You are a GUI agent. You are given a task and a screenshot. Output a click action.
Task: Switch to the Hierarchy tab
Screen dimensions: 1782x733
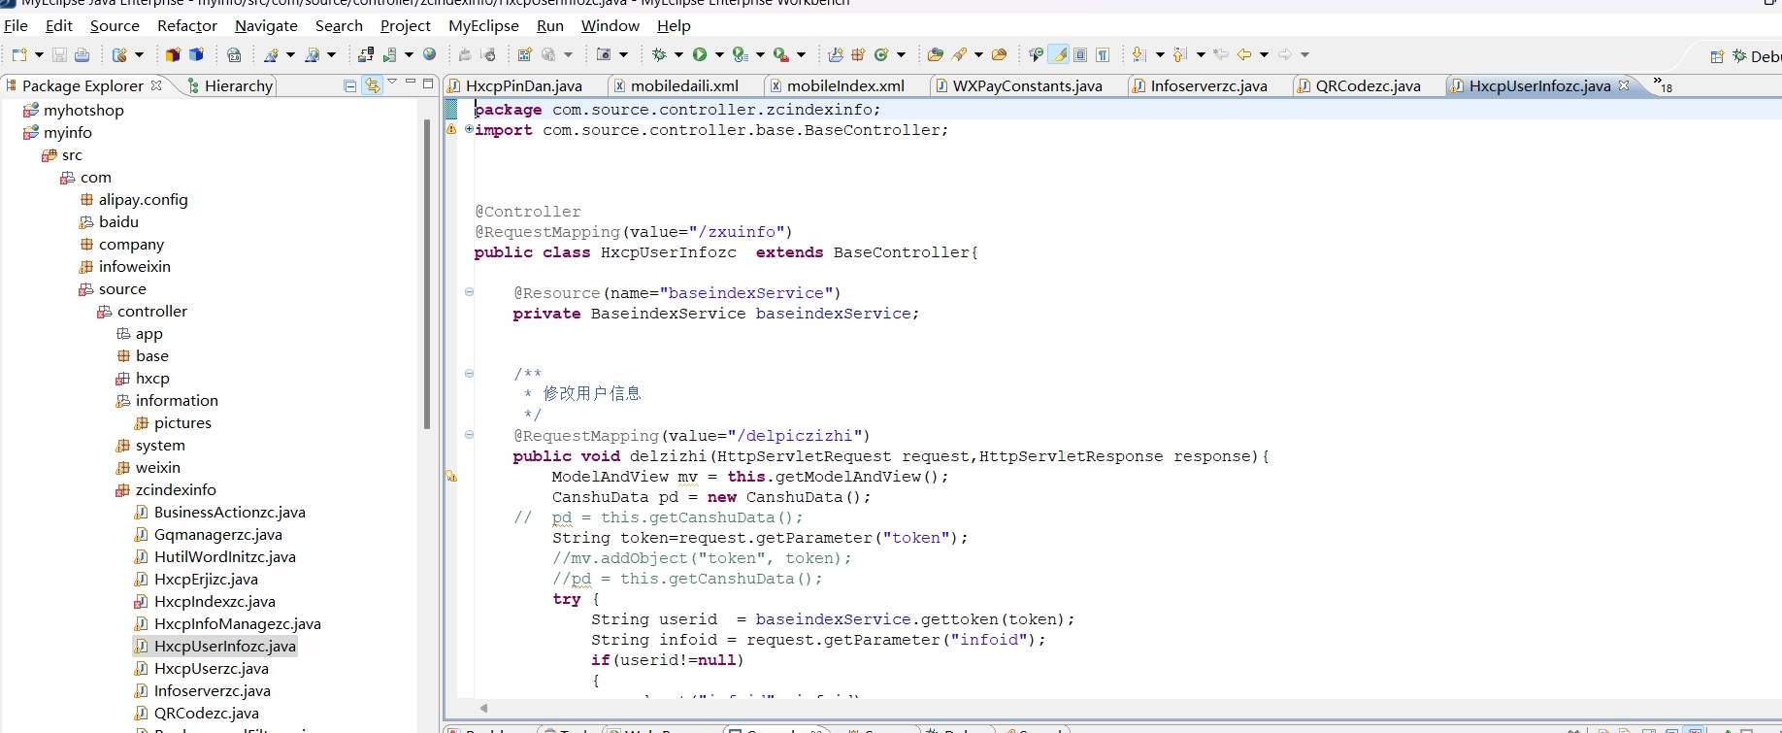(x=230, y=86)
